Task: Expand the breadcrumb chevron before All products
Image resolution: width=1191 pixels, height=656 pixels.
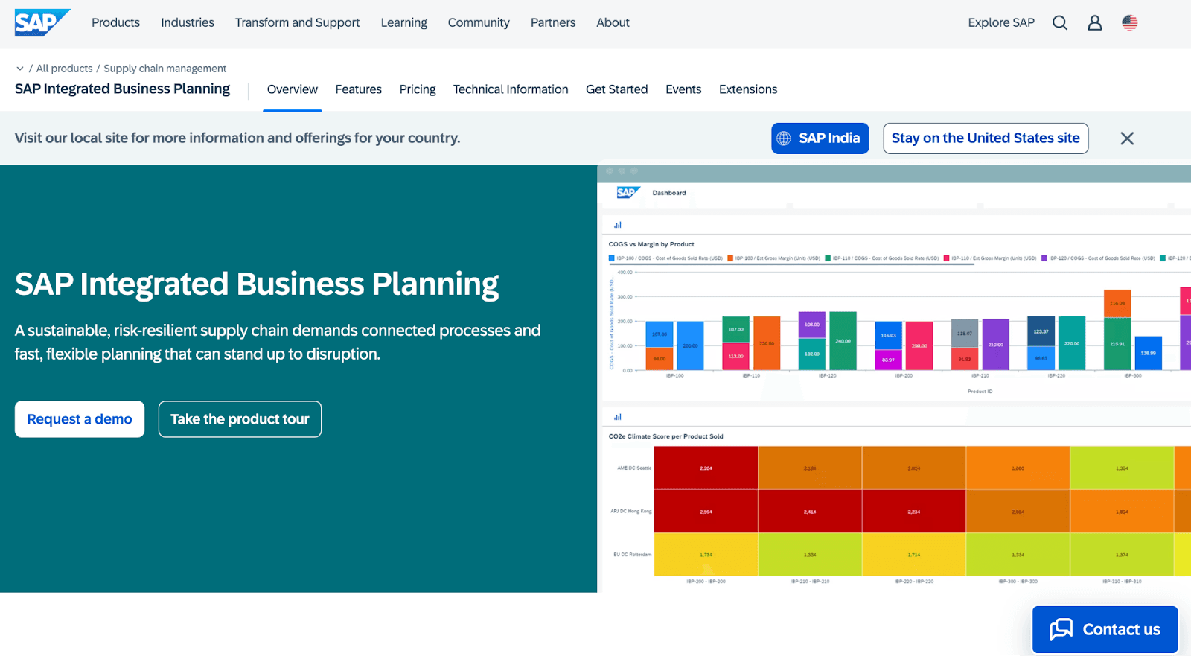Action: coord(20,69)
